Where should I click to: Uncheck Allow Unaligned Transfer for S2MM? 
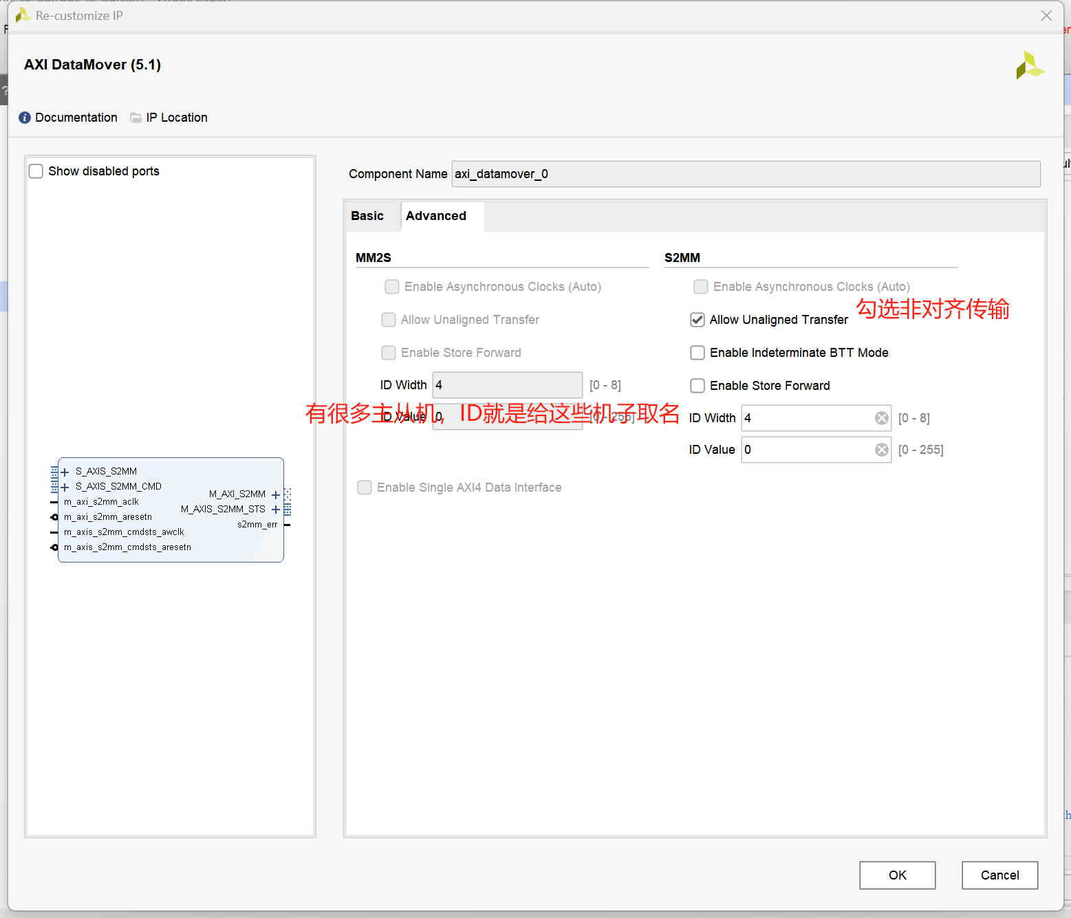coord(697,319)
